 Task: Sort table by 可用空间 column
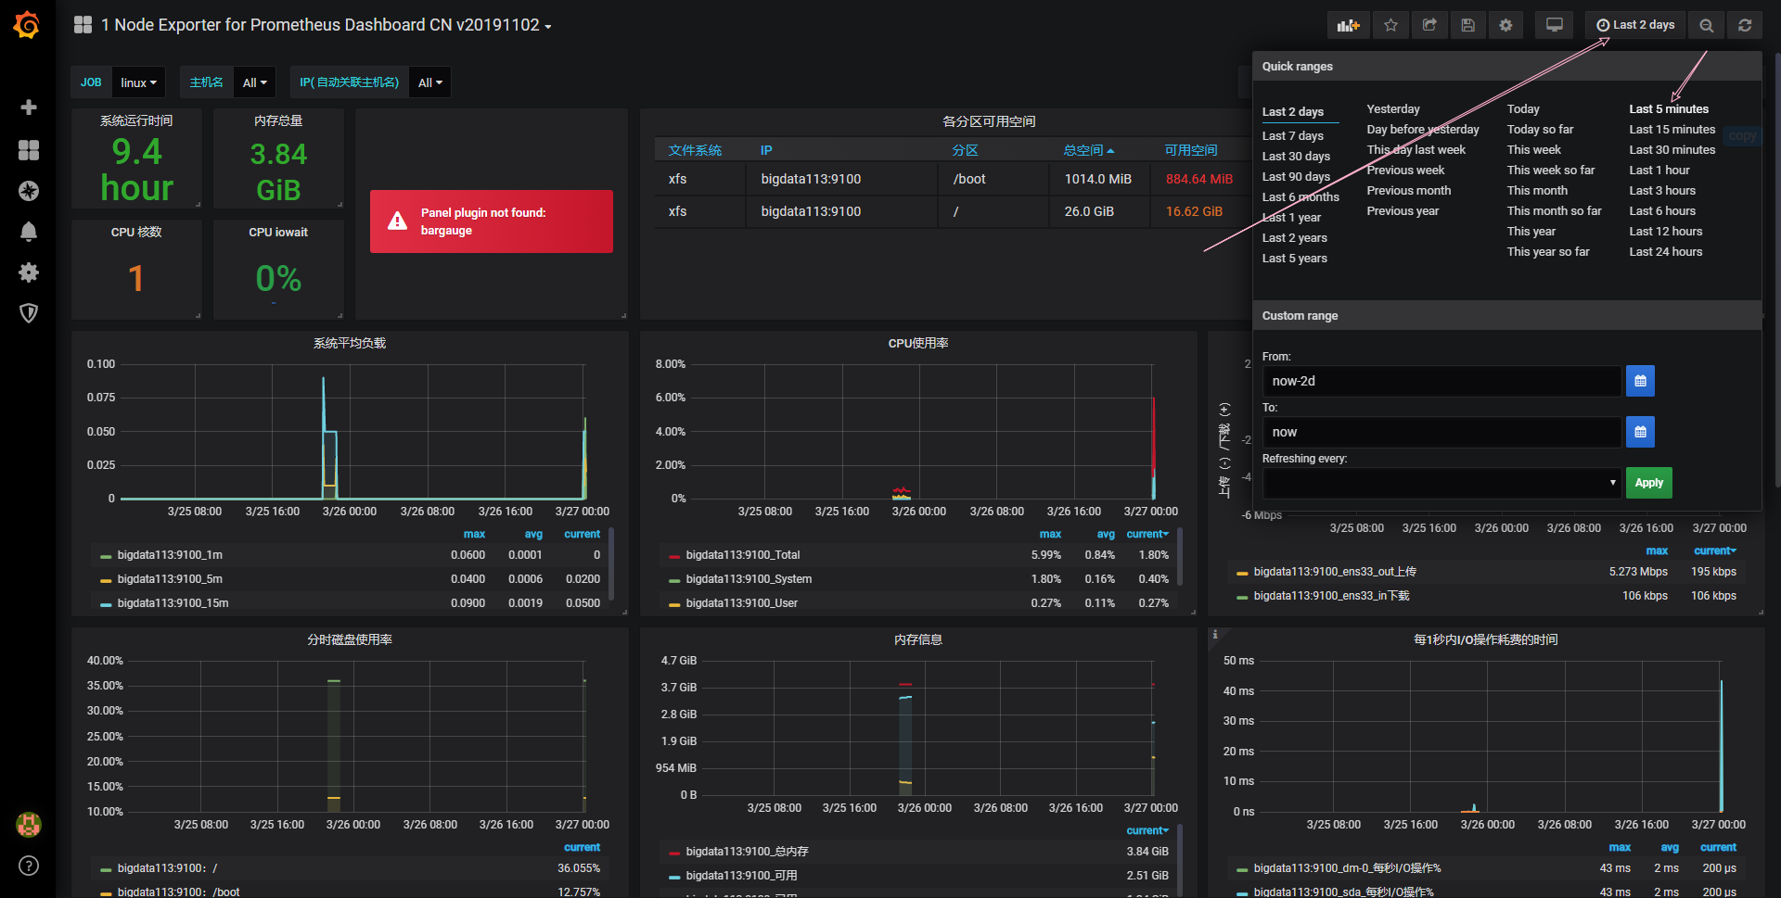[1191, 150]
